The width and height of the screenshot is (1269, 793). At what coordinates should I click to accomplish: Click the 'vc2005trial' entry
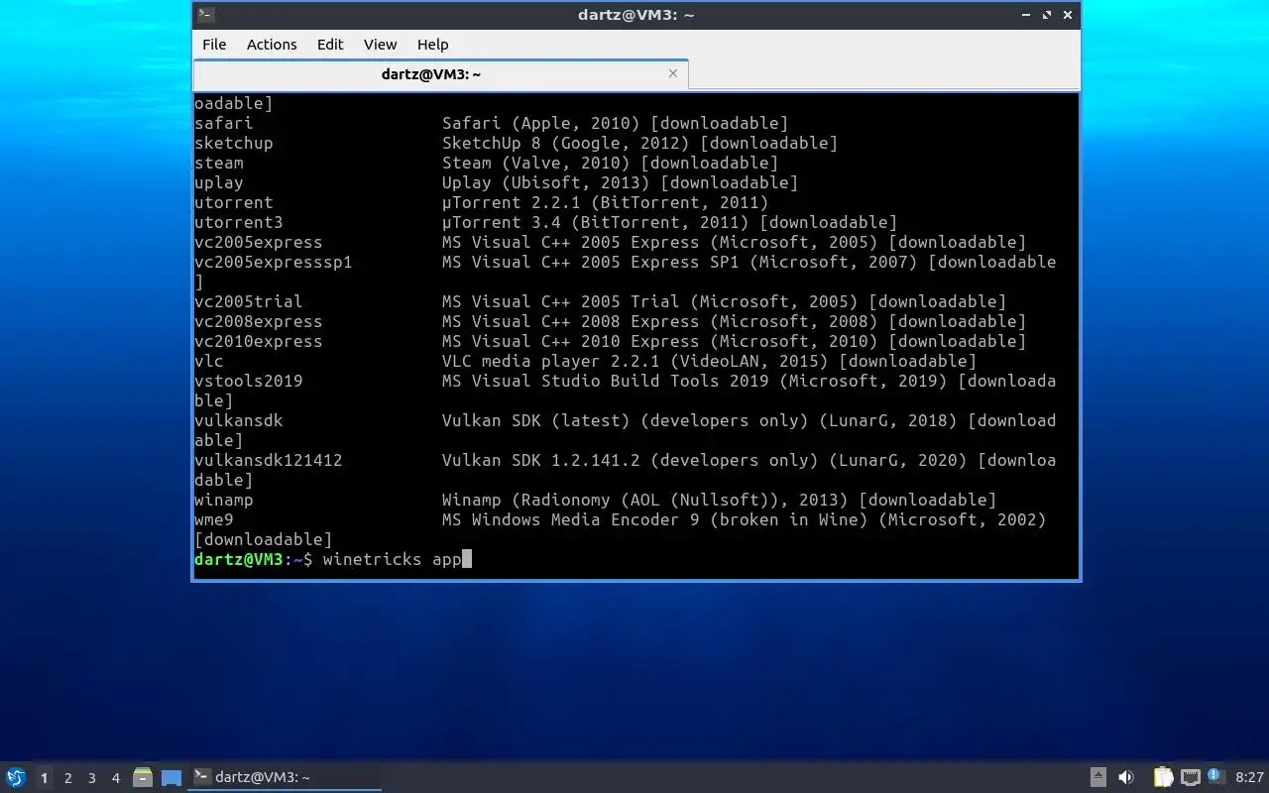pos(248,301)
